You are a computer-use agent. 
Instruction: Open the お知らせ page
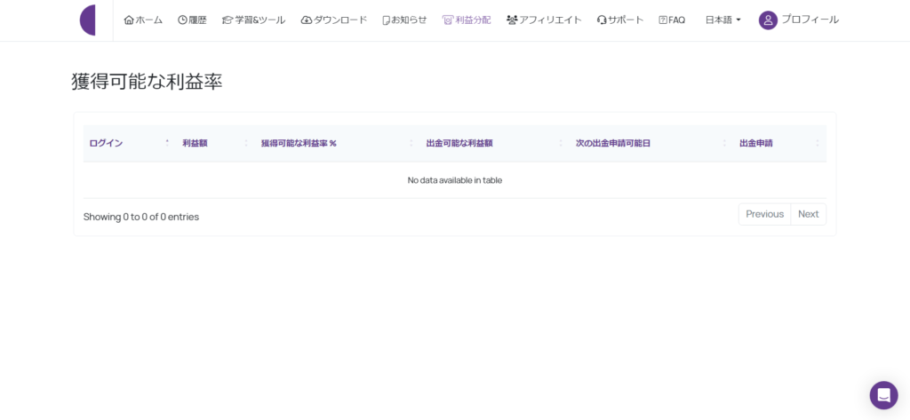tap(404, 20)
